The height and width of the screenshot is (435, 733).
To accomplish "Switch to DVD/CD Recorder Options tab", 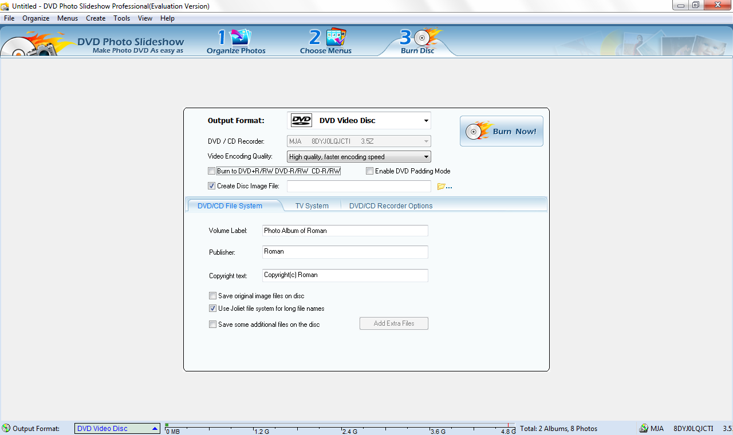I will pos(391,205).
